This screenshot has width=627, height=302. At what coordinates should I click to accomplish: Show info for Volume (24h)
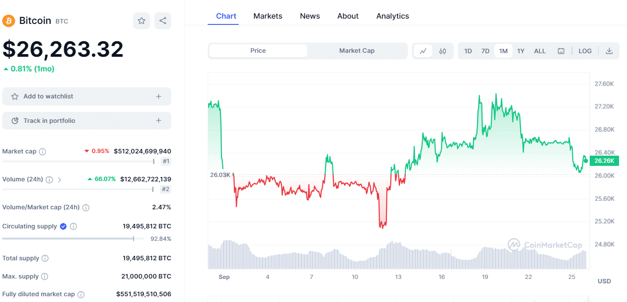click(x=49, y=180)
